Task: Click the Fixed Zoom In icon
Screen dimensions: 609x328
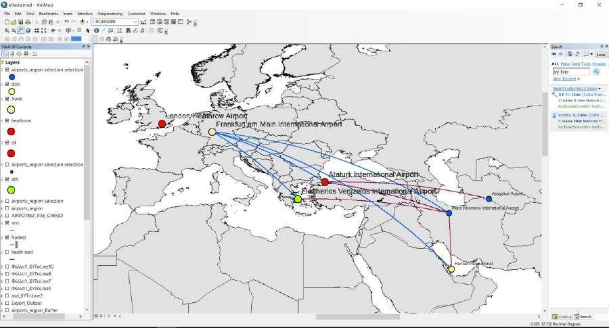Action: pyautogui.click(x=37, y=30)
